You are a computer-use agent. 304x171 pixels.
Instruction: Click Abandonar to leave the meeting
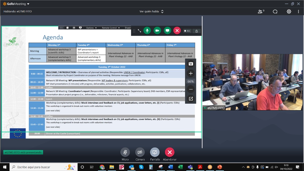point(170,152)
